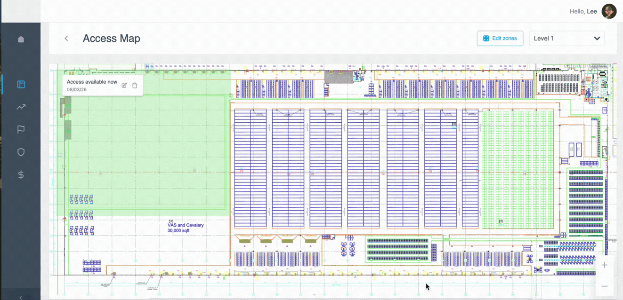Open Lee's profile avatar menu

(609, 11)
